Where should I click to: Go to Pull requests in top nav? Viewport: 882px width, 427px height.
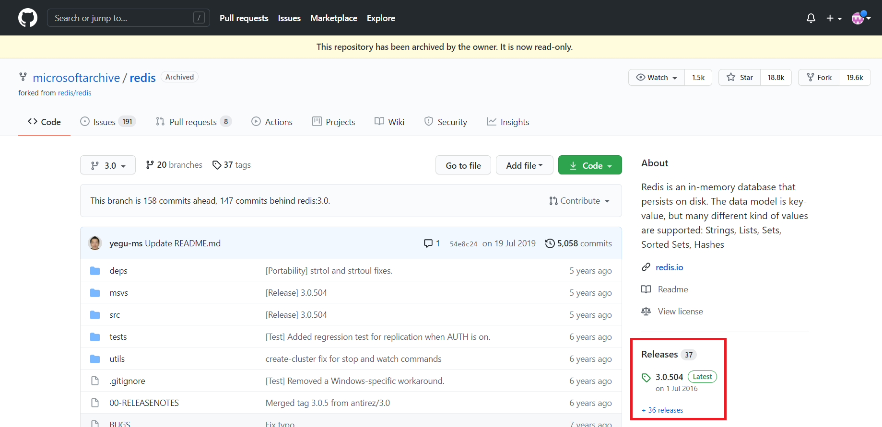[244, 18]
